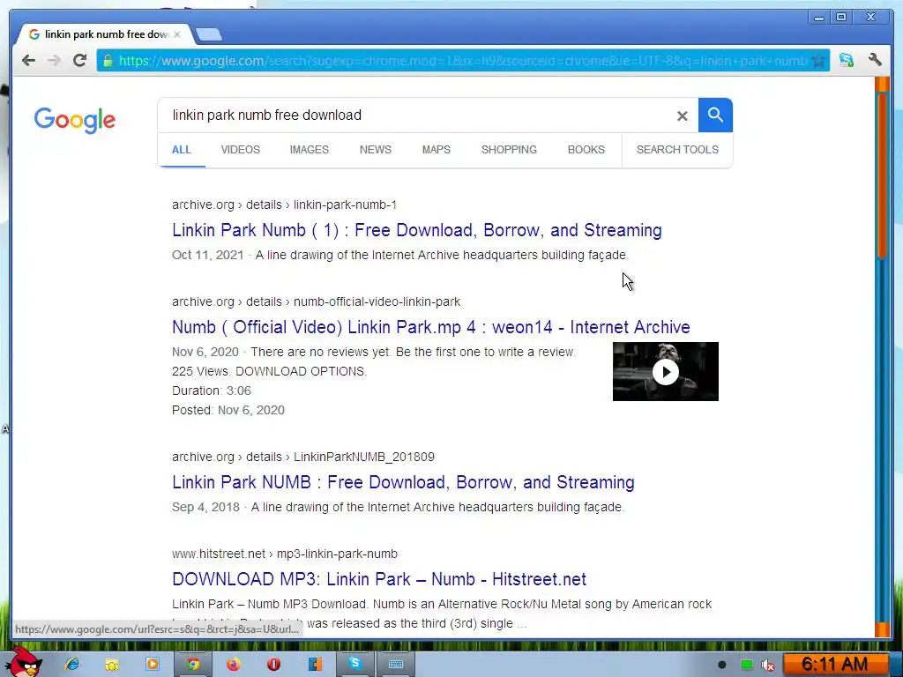Image resolution: width=903 pixels, height=677 pixels.
Task: Open a new tab with the tab button
Action: click(208, 34)
